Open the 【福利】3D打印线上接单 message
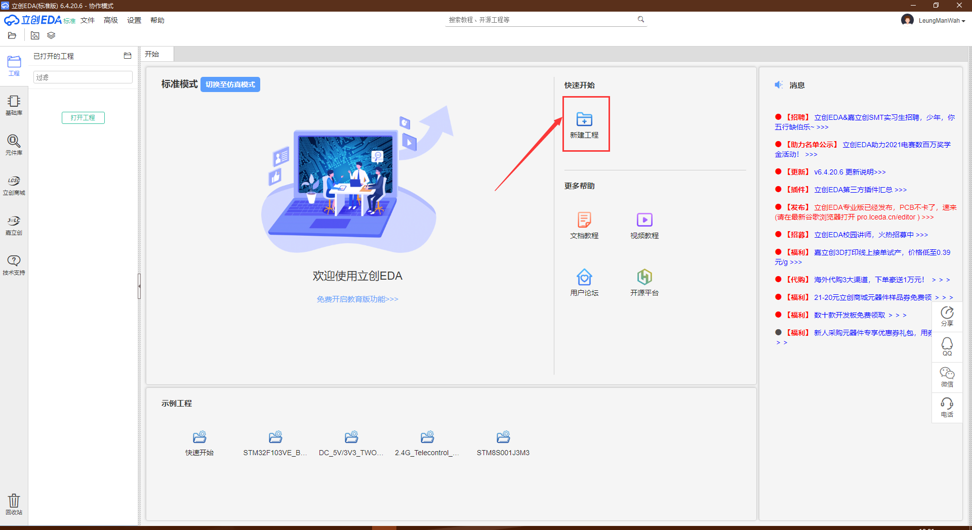The height and width of the screenshot is (530, 972). coord(863,257)
